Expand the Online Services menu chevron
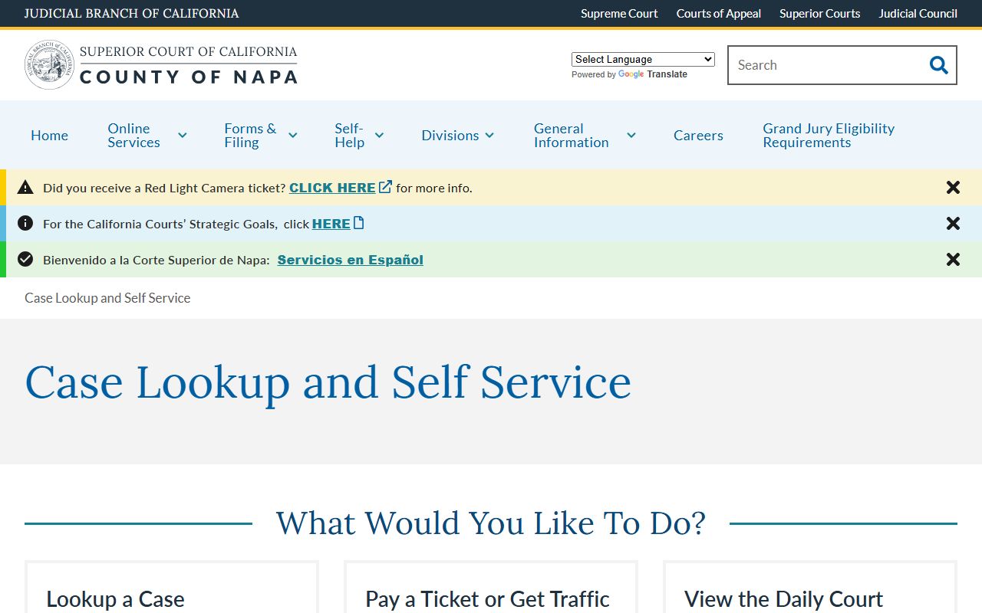The height and width of the screenshot is (613, 982). (x=182, y=136)
